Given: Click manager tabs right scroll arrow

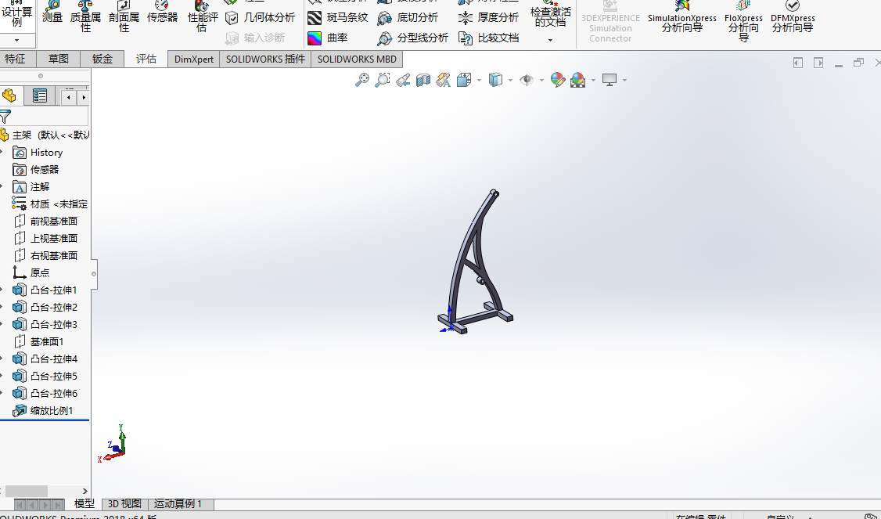Looking at the screenshot, I should click(83, 97).
